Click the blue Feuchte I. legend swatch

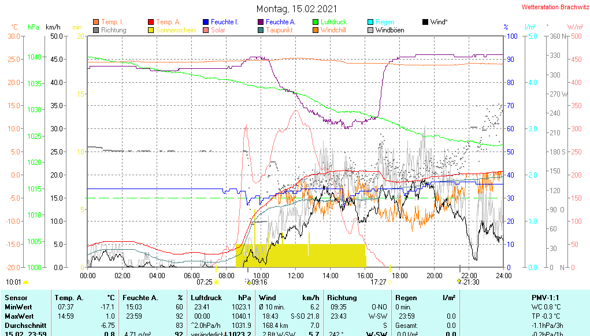[x=206, y=22]
